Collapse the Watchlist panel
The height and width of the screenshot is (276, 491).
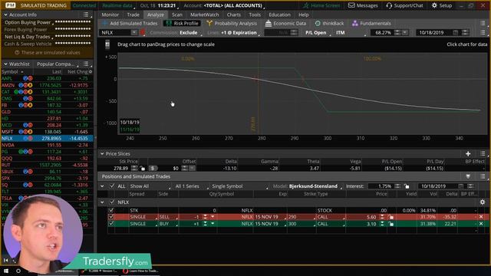pyautogui.click(x=5, y=64)
